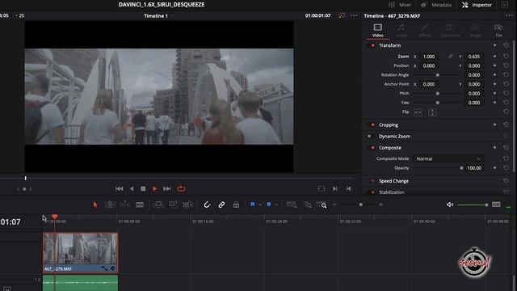
Task: Open the marker color dropdown arrow
Action: point(276,205)
